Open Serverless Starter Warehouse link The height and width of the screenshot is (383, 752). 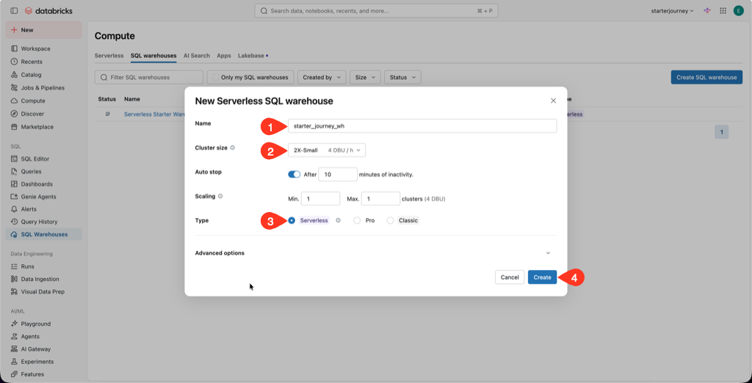tap(155, 114)
